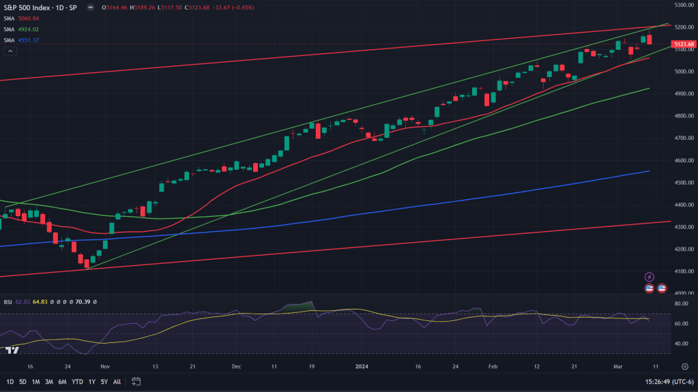
Task: Click the left US flag economic event icon
Action: 650,288
